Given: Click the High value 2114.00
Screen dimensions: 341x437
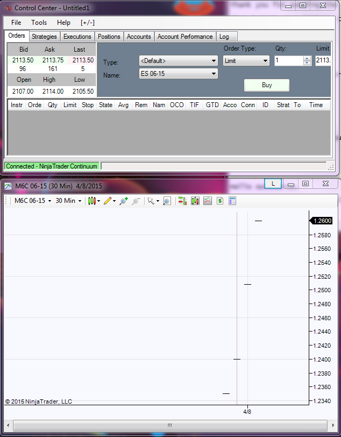Looking at the screenshot, I should [x=53, y=91].
